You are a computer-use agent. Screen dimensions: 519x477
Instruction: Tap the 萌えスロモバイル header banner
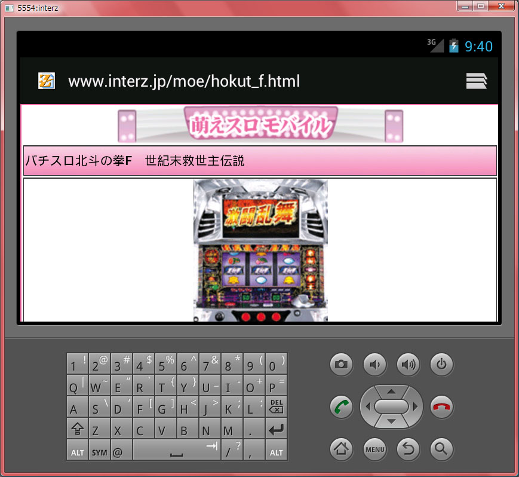(260, 124)
